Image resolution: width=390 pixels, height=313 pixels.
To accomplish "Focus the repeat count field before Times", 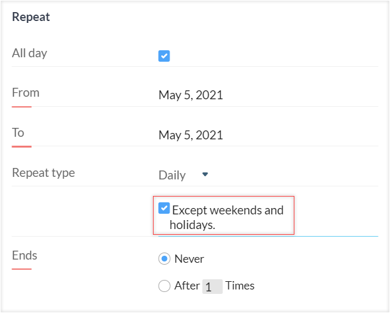I will click(212, 286).
